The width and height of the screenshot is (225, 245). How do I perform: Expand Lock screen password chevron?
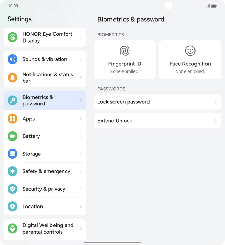point(215,102)
